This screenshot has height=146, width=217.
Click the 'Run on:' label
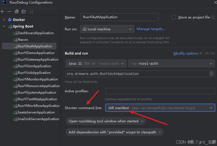click(71, 29)
